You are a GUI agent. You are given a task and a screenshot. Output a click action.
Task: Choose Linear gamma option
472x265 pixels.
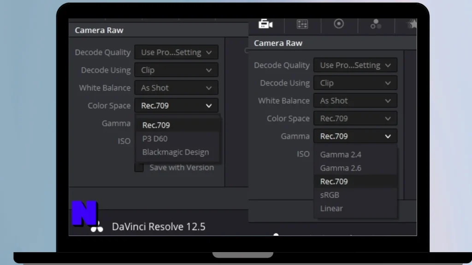tap(355, 208)
